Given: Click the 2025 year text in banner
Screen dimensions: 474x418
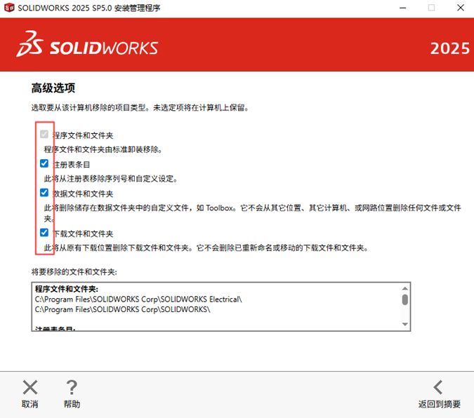Looking at the screenshot, I should click(x=450, y=48).
